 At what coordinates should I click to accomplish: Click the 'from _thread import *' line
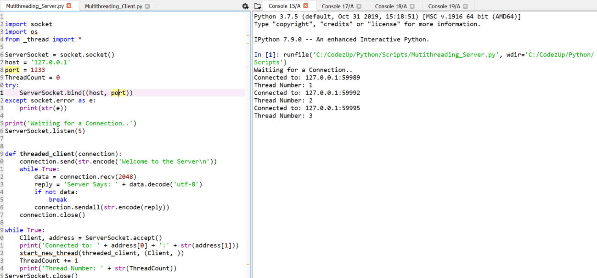tap(43, 39)
